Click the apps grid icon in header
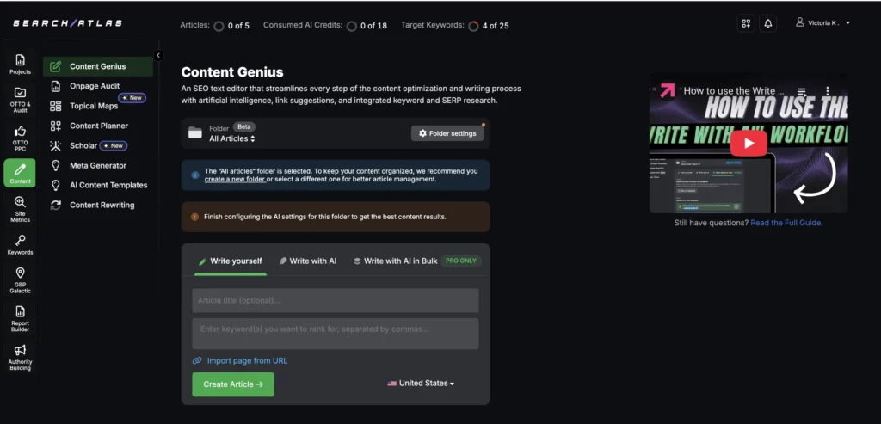Screen dimensions: 881x424 pos(746,23)
